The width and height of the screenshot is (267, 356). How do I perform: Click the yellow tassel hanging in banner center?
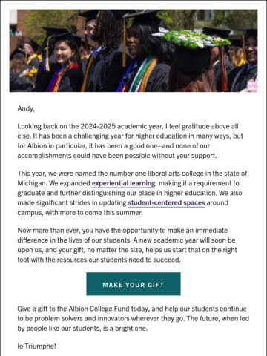coord(125,42)
